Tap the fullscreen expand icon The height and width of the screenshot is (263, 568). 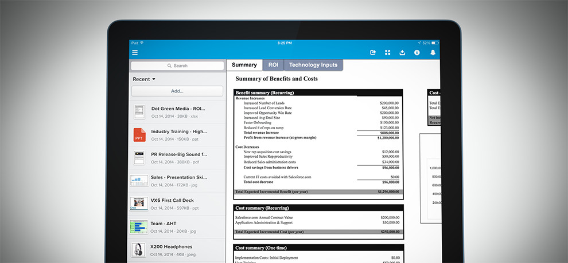pyautogui.click(x=388, y=53)
